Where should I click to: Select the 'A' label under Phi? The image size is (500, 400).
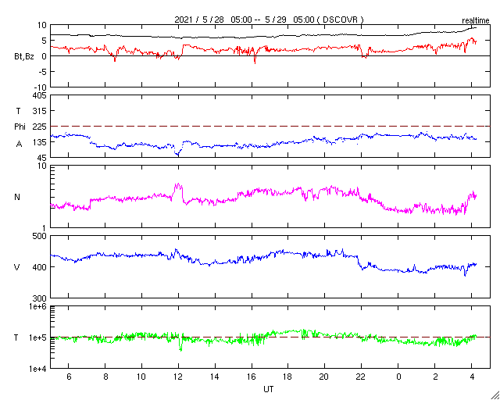(x=19, y=144)
